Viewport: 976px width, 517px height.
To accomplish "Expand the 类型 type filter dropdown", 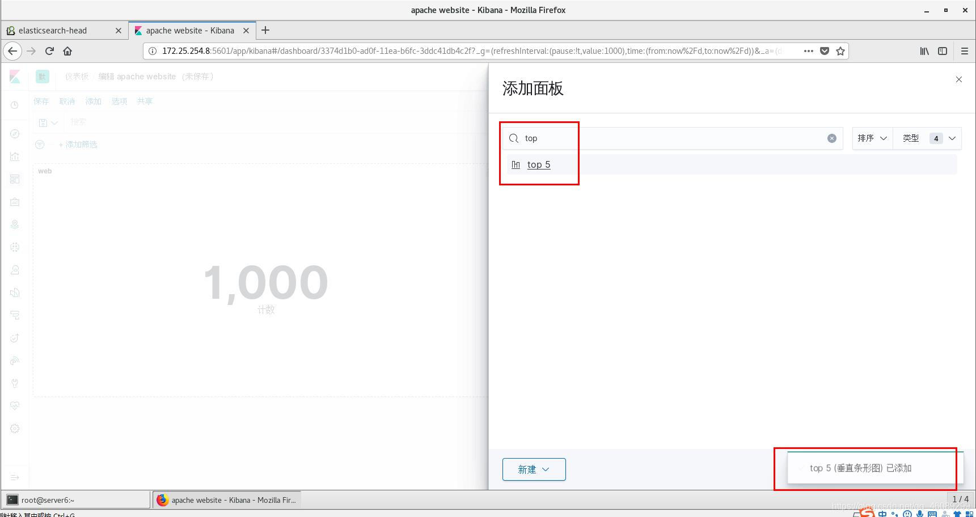I will (x=927, y=138).
